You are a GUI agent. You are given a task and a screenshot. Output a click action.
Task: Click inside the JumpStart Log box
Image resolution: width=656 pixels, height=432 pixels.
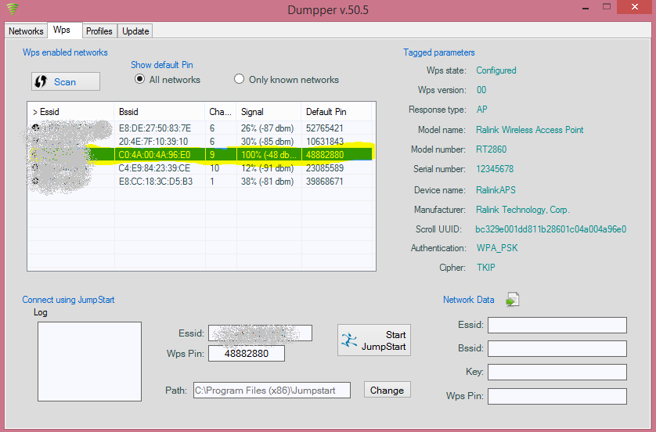point(89,362)
